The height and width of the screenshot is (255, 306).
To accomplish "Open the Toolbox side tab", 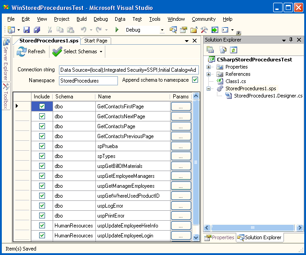I will [6, 96].
